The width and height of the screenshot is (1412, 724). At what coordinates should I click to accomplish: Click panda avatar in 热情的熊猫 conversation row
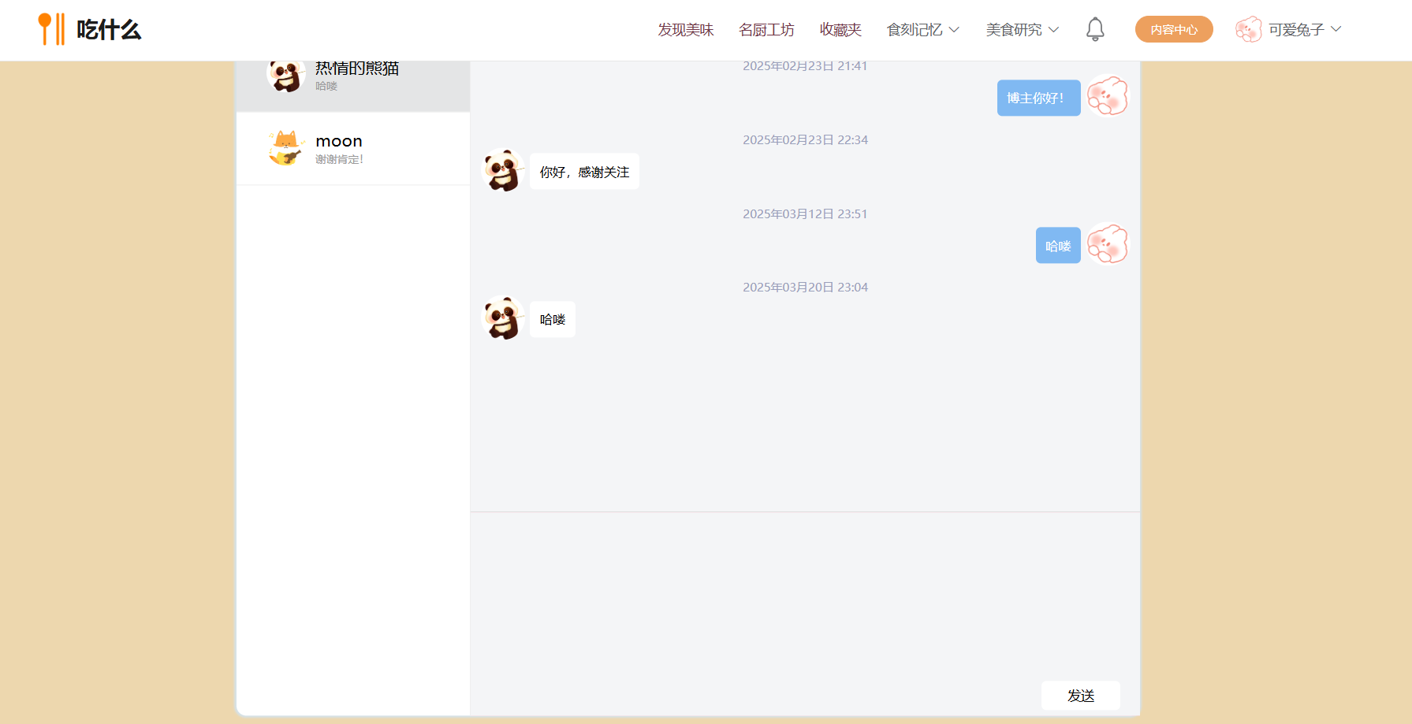pos(285,75)
